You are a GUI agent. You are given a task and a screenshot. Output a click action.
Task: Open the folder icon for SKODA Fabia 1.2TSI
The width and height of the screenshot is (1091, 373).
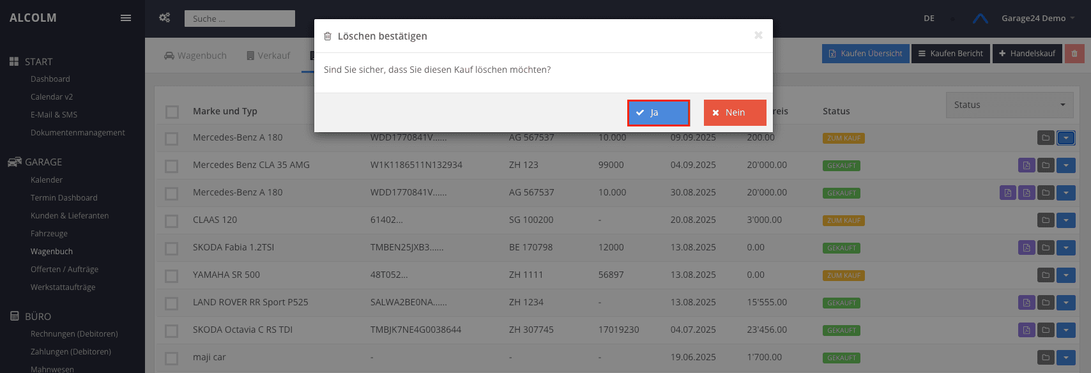[x=1046, y=248]
